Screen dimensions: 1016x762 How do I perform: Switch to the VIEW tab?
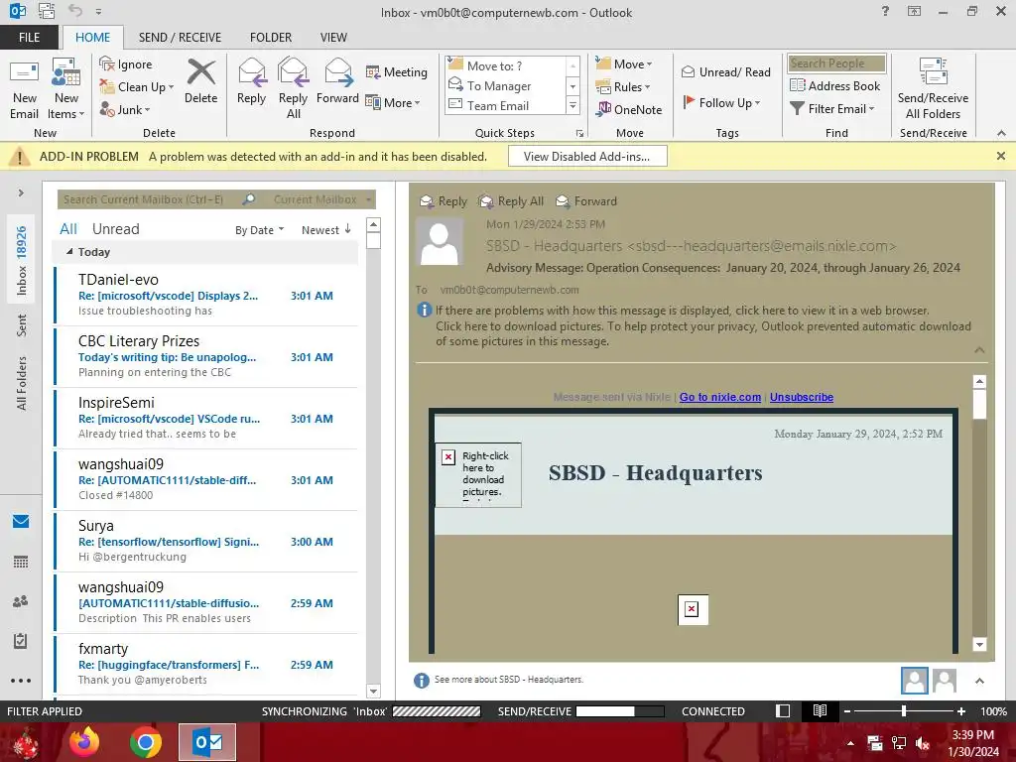coord(333,38)
